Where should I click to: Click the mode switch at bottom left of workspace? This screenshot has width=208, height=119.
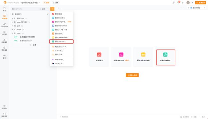click(x=64, y=117)
